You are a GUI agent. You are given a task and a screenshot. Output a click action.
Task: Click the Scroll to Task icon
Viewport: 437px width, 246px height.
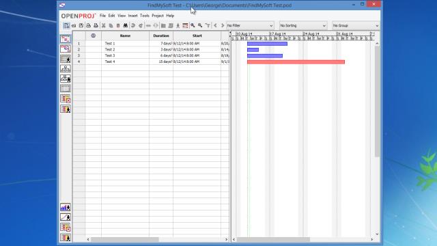point(208,26)
